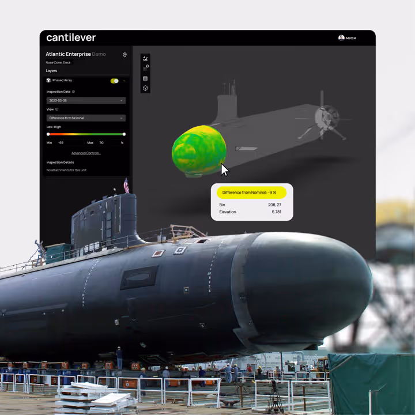Viewport: 415px width, 415px height.
Task: Click the Max value field 90
Action: (108, 143)
